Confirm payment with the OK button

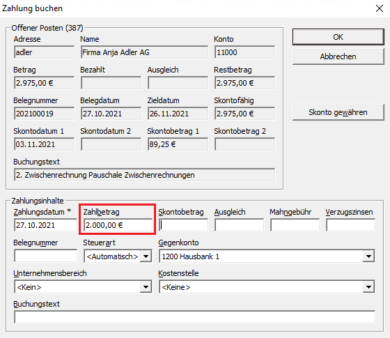338,37
